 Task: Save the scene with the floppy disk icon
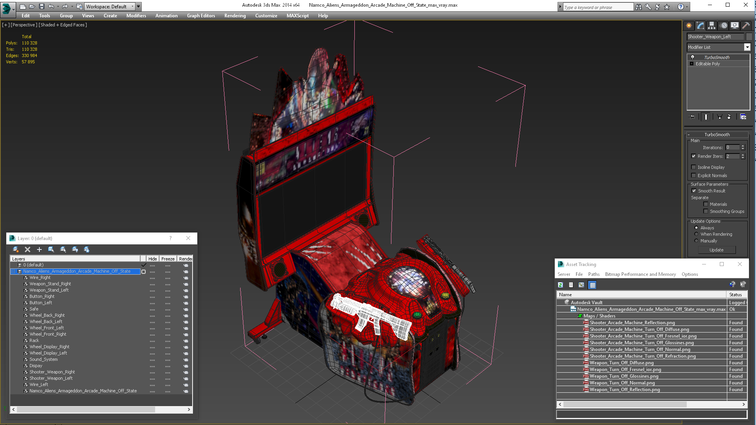[42, 6]
